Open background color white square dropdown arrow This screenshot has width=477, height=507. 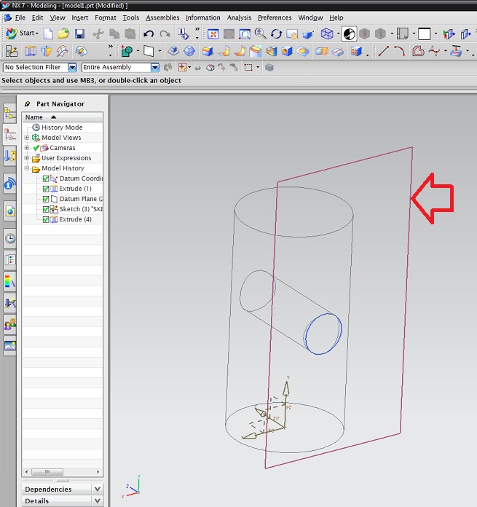coord(435,34)
